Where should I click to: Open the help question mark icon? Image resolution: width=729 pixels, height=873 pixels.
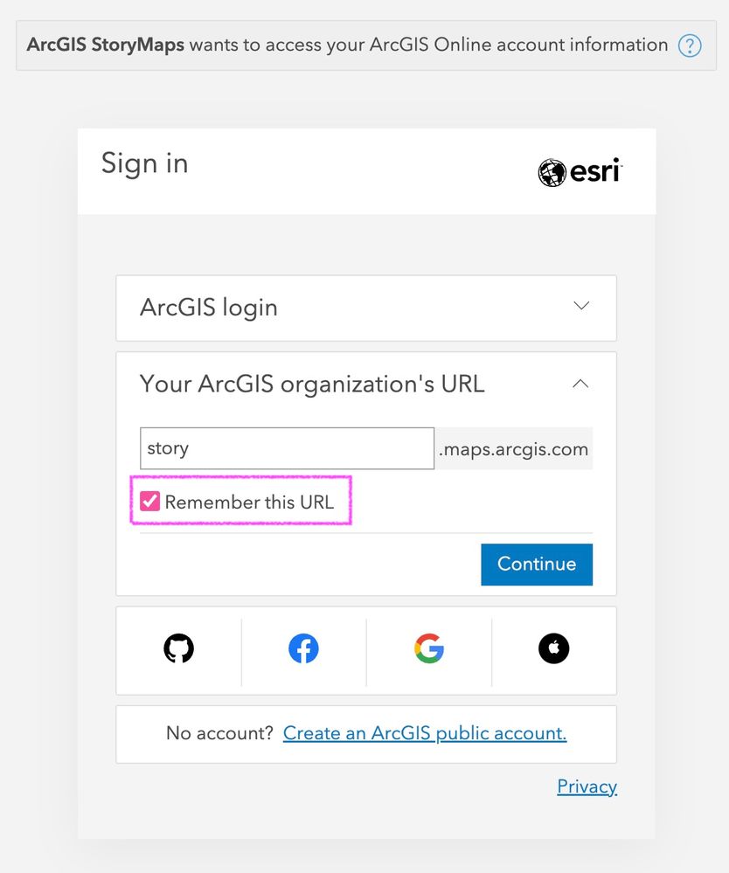click(x=690, y=45)
